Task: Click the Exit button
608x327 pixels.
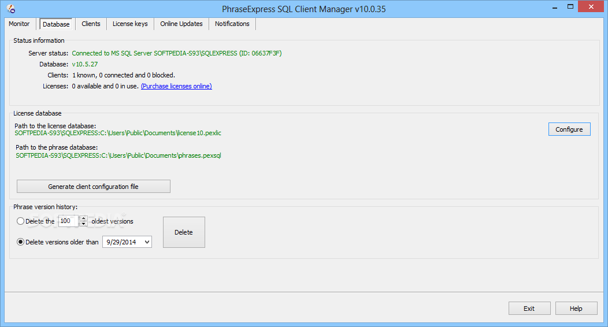Action: click(529, 309)
